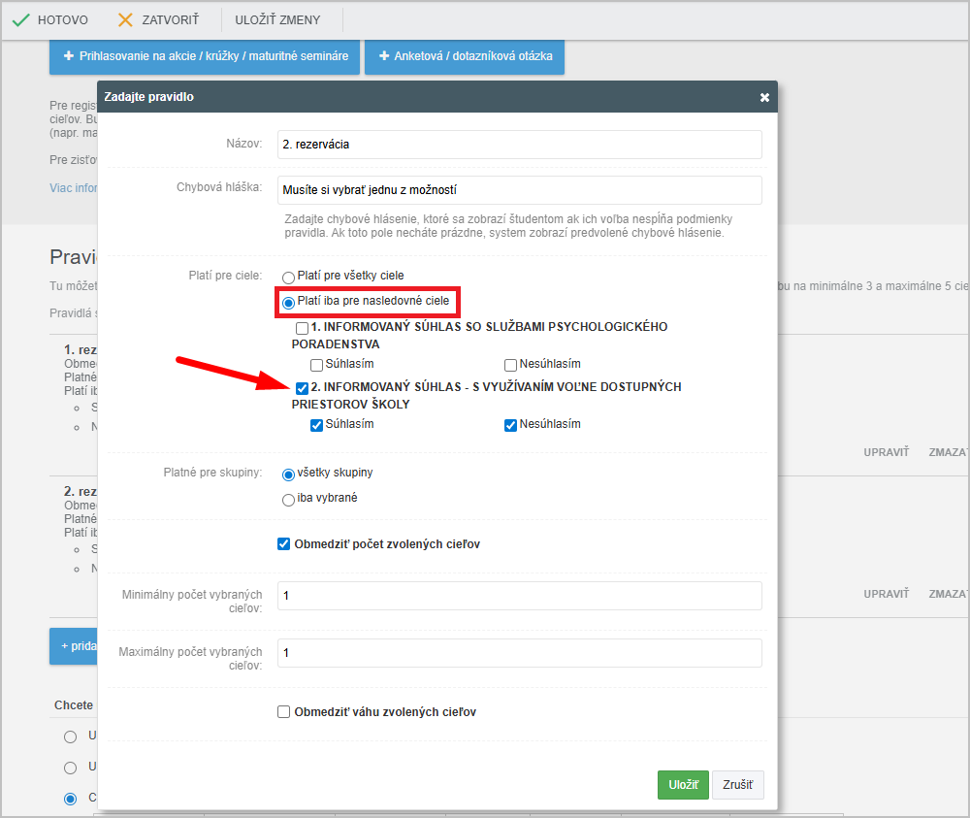Tick the unchecked Nesúhlasím checkbox
The width and height of the screenshot is (970, 818).
[x=511, y=365]
